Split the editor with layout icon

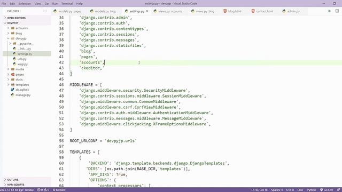(337, 11)
